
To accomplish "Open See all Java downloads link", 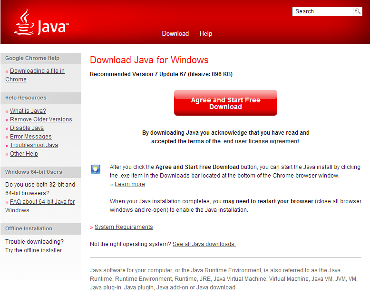I will 204,244.
